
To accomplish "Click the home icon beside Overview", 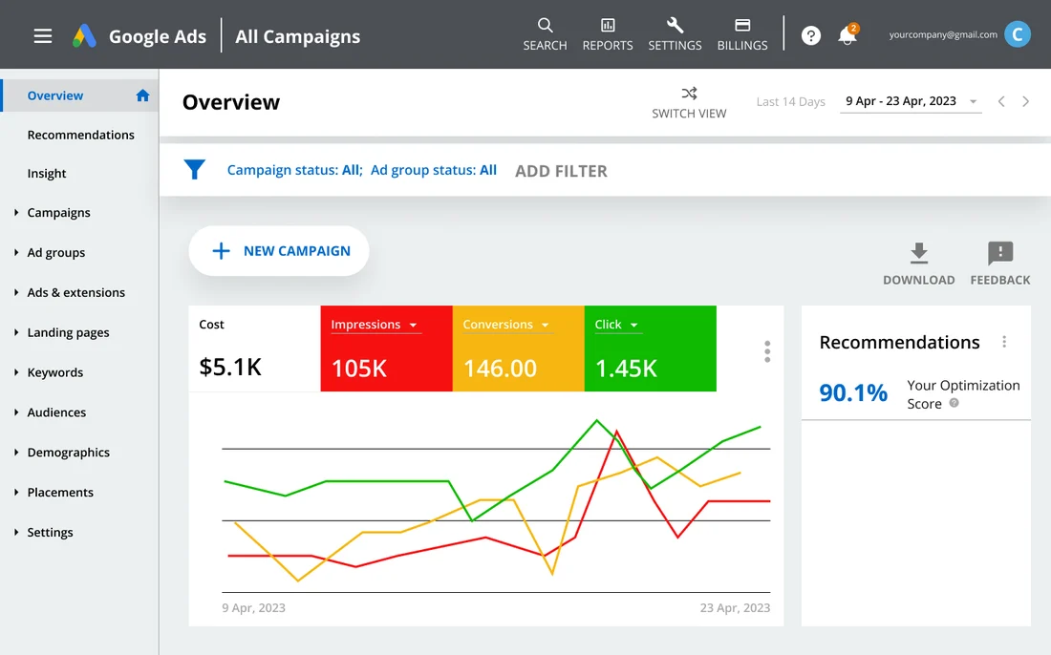I will (x=142, y=95).
